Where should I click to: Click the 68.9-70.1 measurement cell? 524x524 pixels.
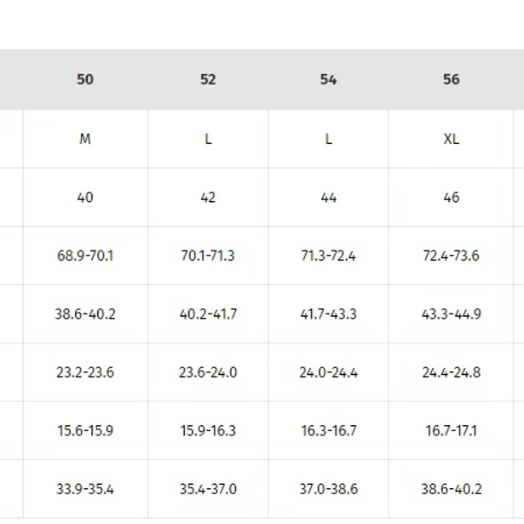point(85,256)
